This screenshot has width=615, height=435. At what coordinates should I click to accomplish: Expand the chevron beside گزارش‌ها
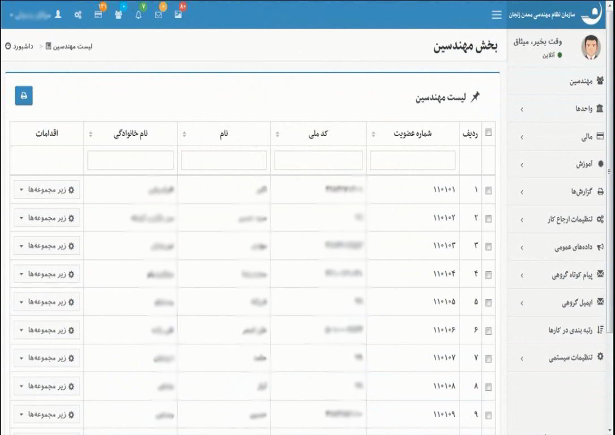click(522, 192)
